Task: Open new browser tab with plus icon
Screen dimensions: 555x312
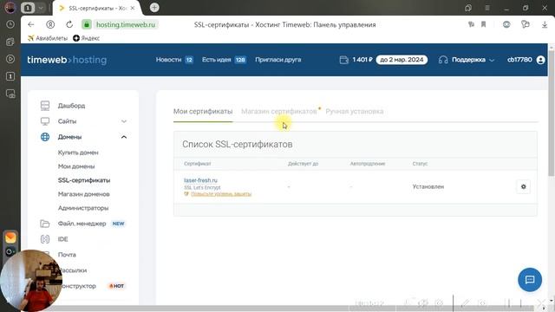Action: click(x=154, y=8)
